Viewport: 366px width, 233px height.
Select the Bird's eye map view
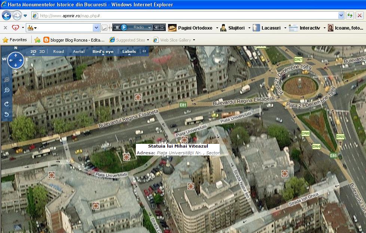[x=103, y=51]
